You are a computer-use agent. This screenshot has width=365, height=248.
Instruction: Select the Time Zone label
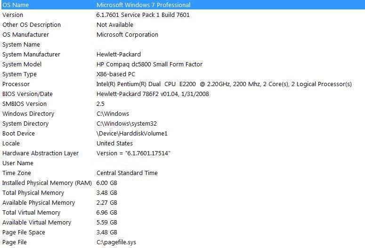click(17, 173)
